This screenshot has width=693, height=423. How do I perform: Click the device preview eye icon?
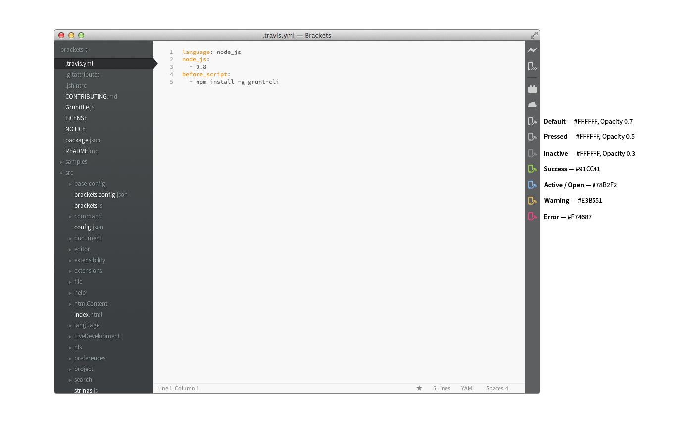(532, 67)
